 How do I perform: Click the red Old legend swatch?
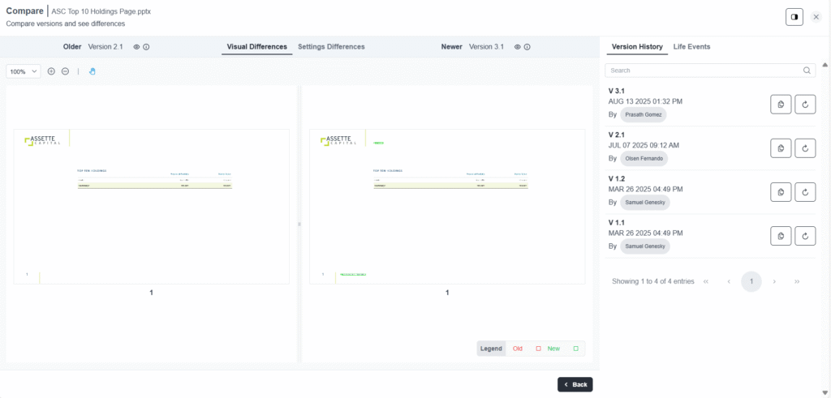tap(538, 349)
